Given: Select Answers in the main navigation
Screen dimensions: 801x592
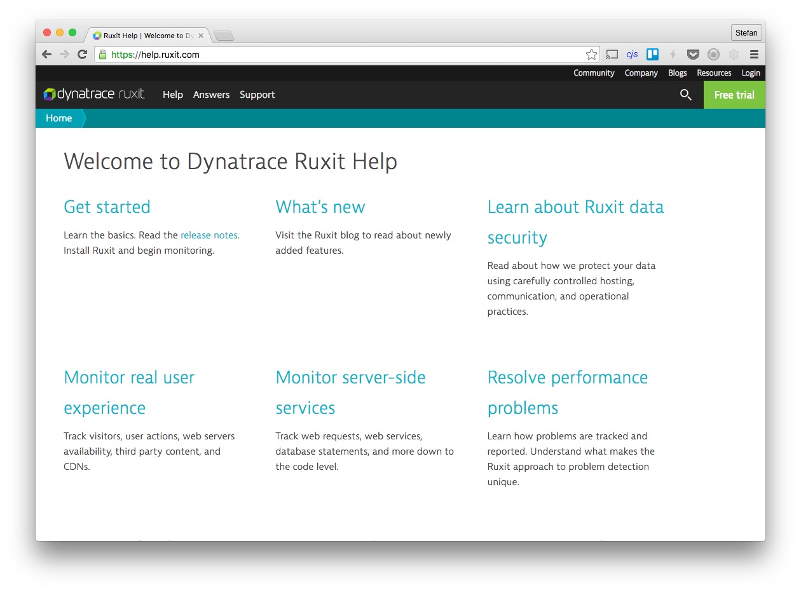Looking at the screenshot, I should pyautogui.click(x=211, y=95).
